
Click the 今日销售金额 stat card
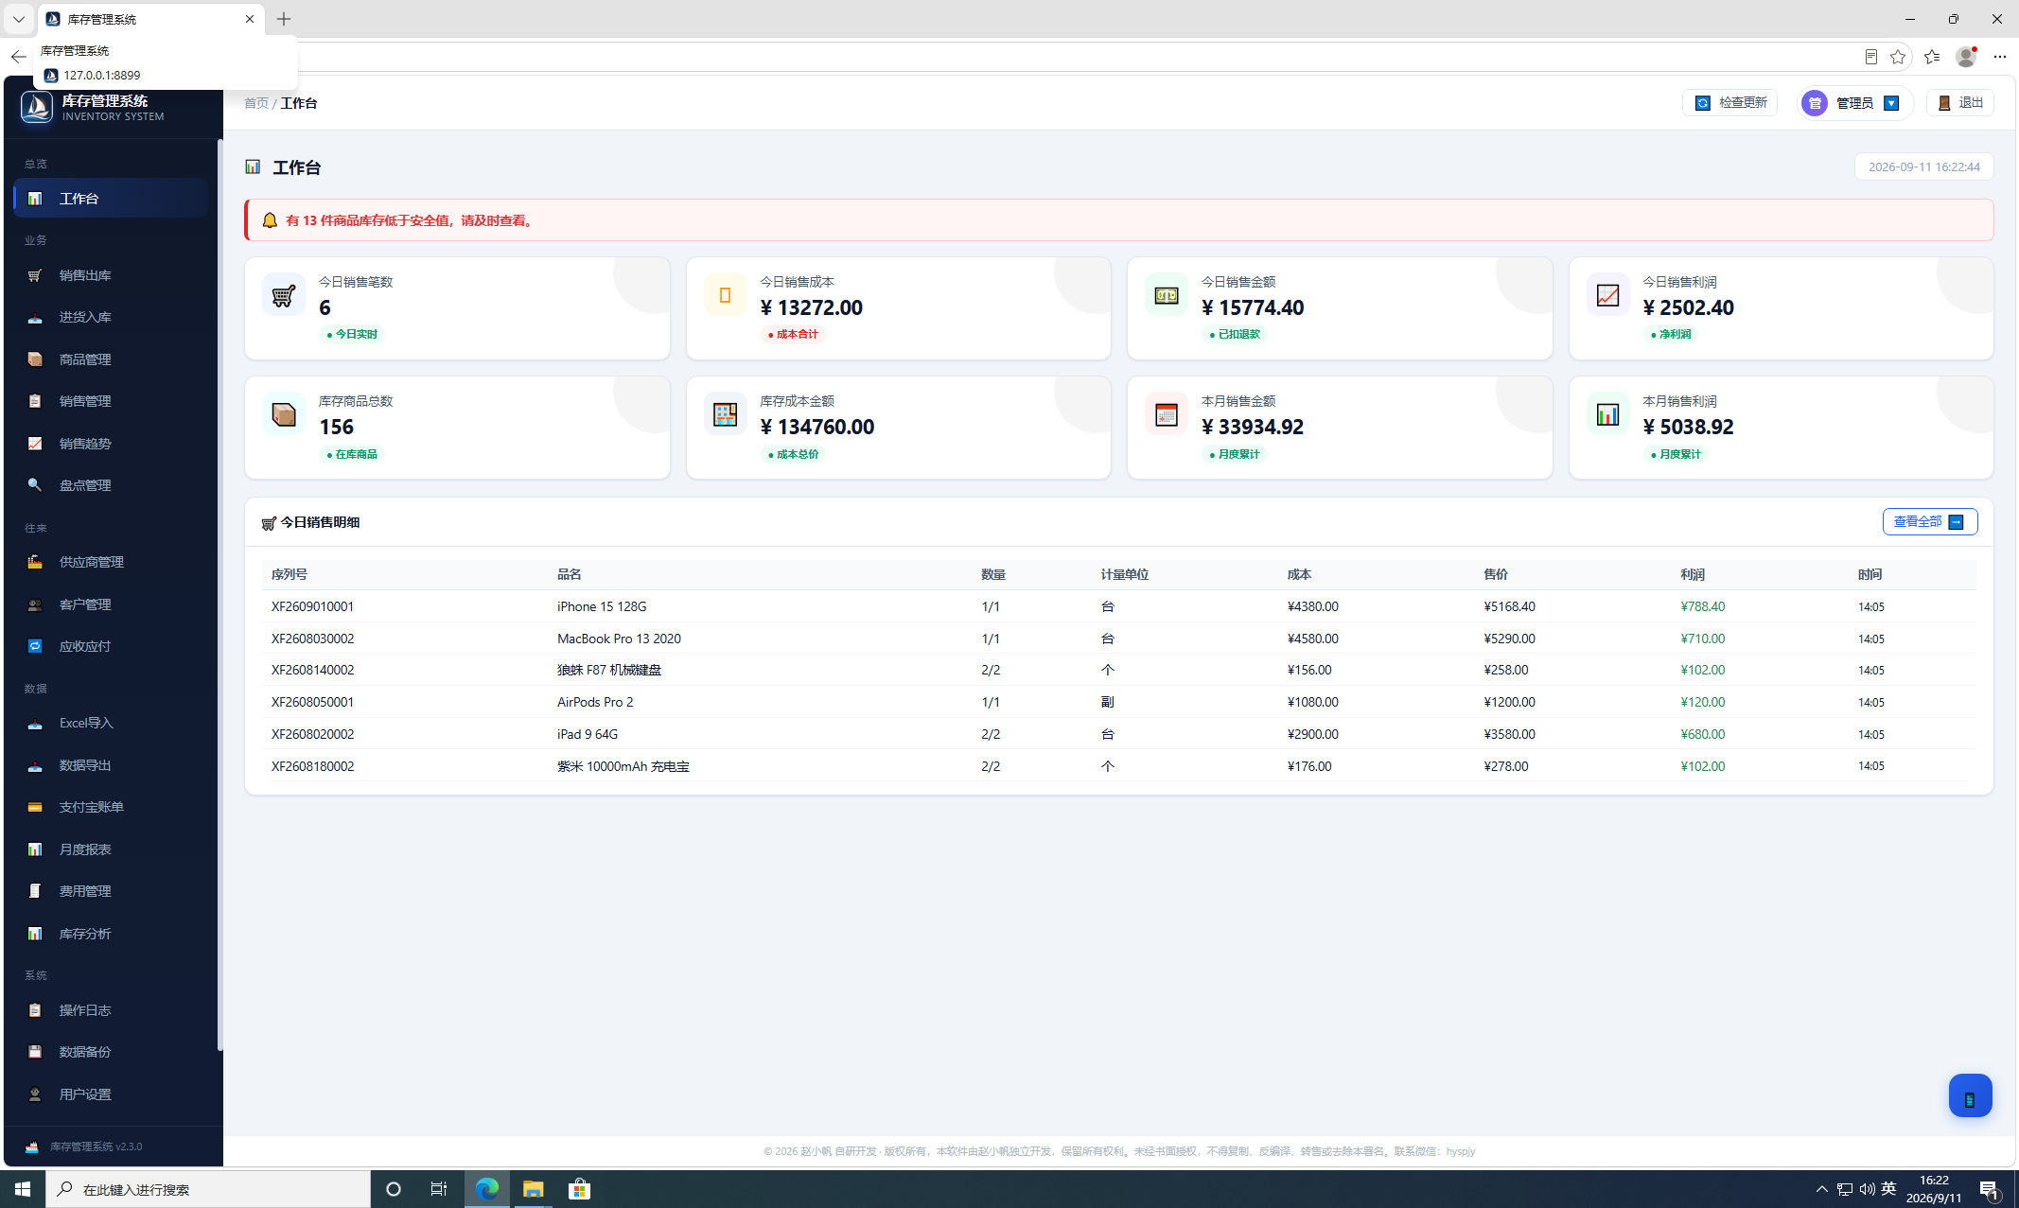[x=1340, y=308]
